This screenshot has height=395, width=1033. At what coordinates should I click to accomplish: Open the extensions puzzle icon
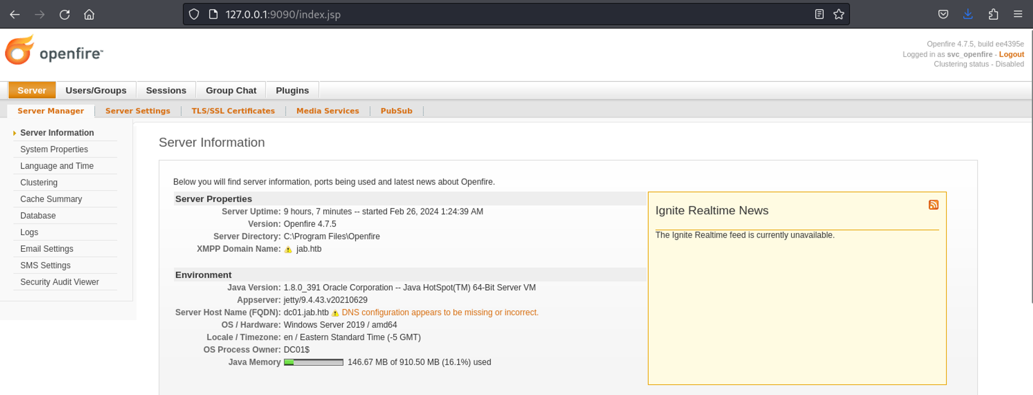[x=993, y=14]
